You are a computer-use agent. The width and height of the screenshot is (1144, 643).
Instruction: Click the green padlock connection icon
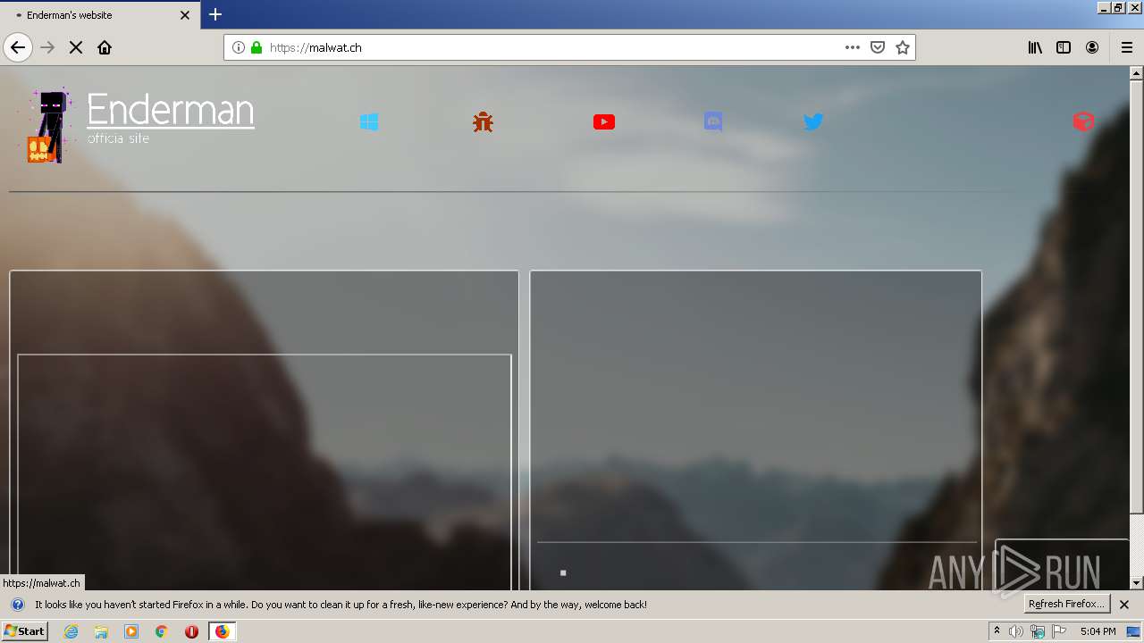pos(257,47)
